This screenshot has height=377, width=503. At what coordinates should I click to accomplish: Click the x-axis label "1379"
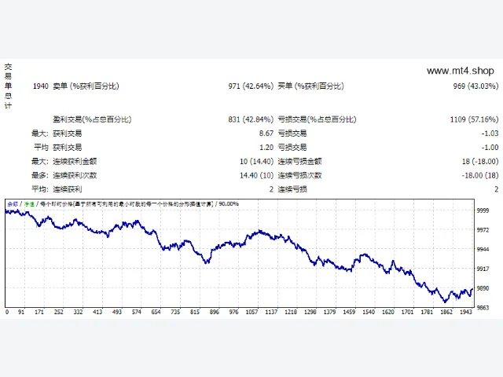click(x=329, y=312)
